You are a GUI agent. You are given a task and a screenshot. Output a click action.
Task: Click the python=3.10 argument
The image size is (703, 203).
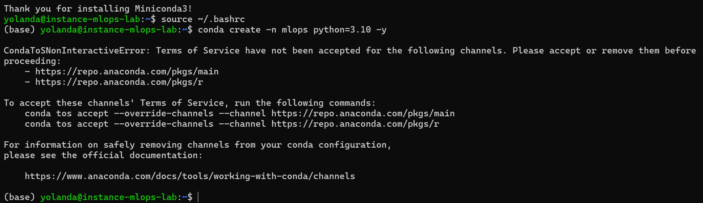[x=342, y=30]
